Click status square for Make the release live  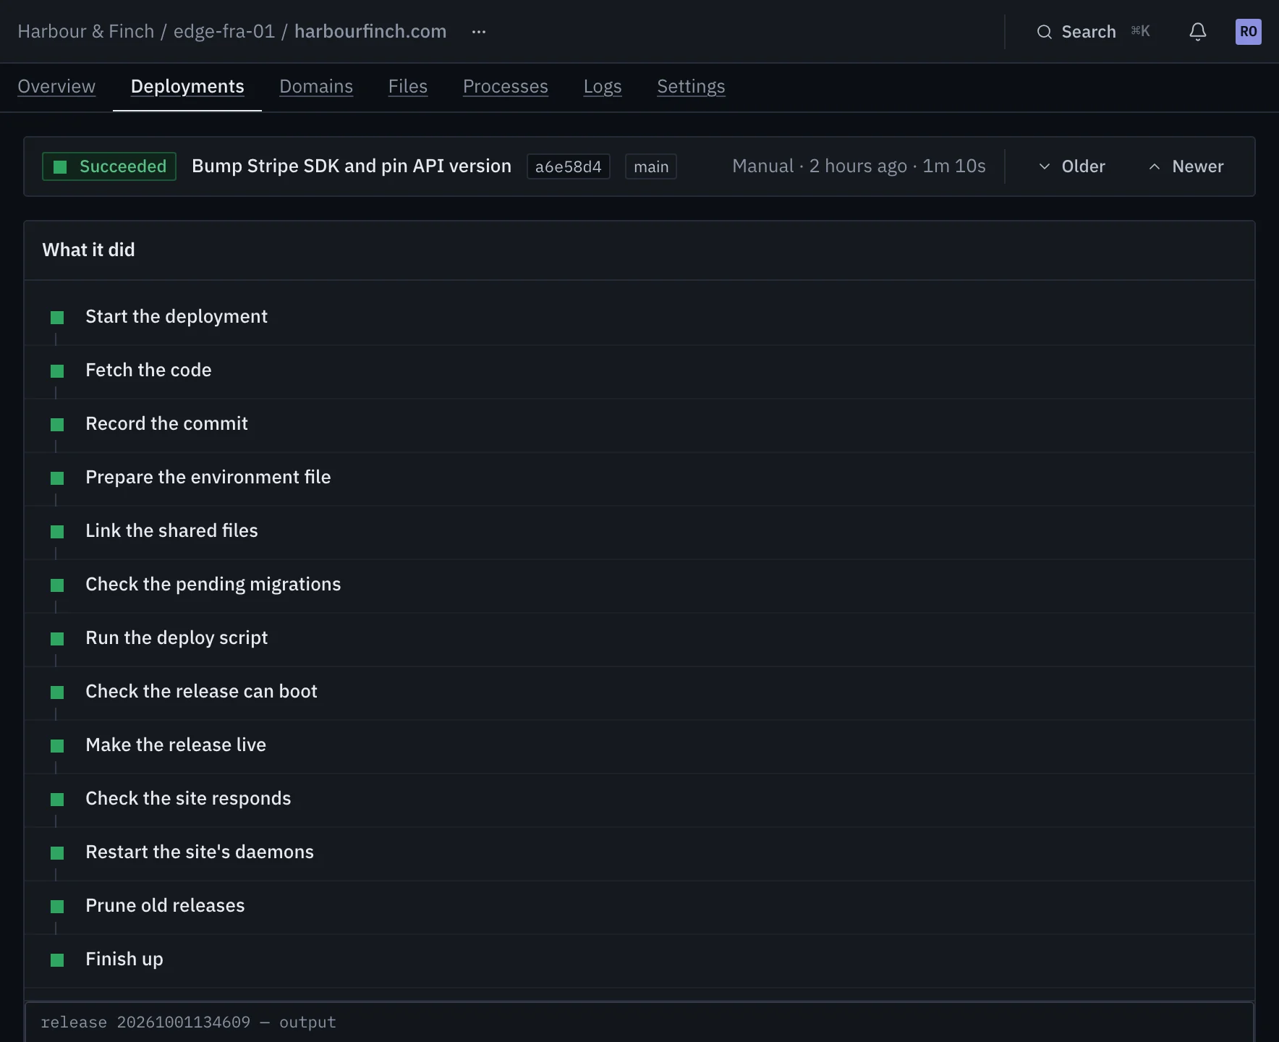[x=57, y=746]
